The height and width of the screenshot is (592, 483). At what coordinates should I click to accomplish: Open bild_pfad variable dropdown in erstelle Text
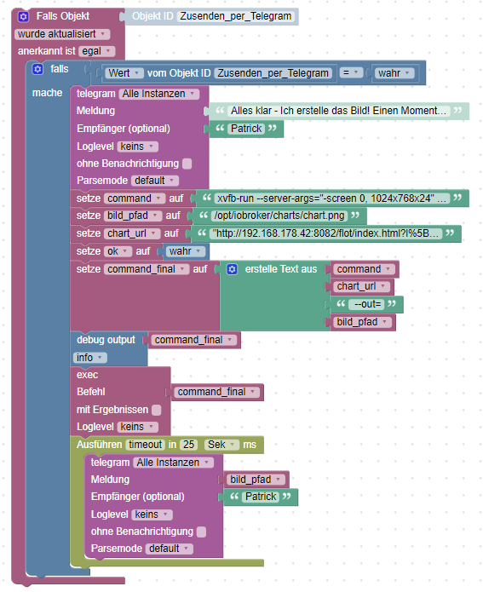[x=363, y=322]
